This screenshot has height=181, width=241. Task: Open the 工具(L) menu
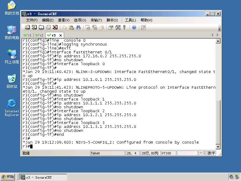tap(130, 20)
